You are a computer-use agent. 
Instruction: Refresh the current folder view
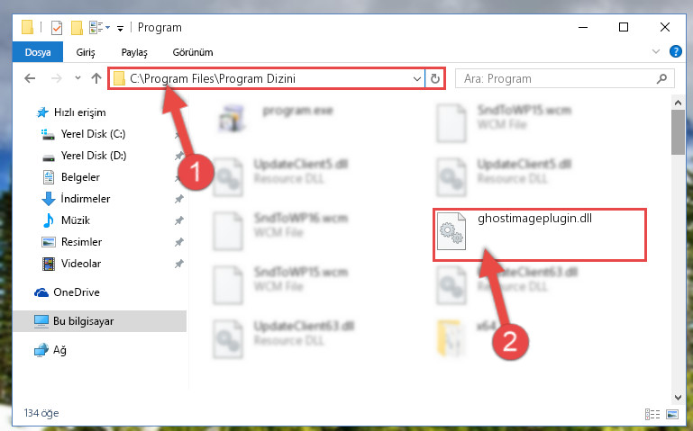point(435,78)
